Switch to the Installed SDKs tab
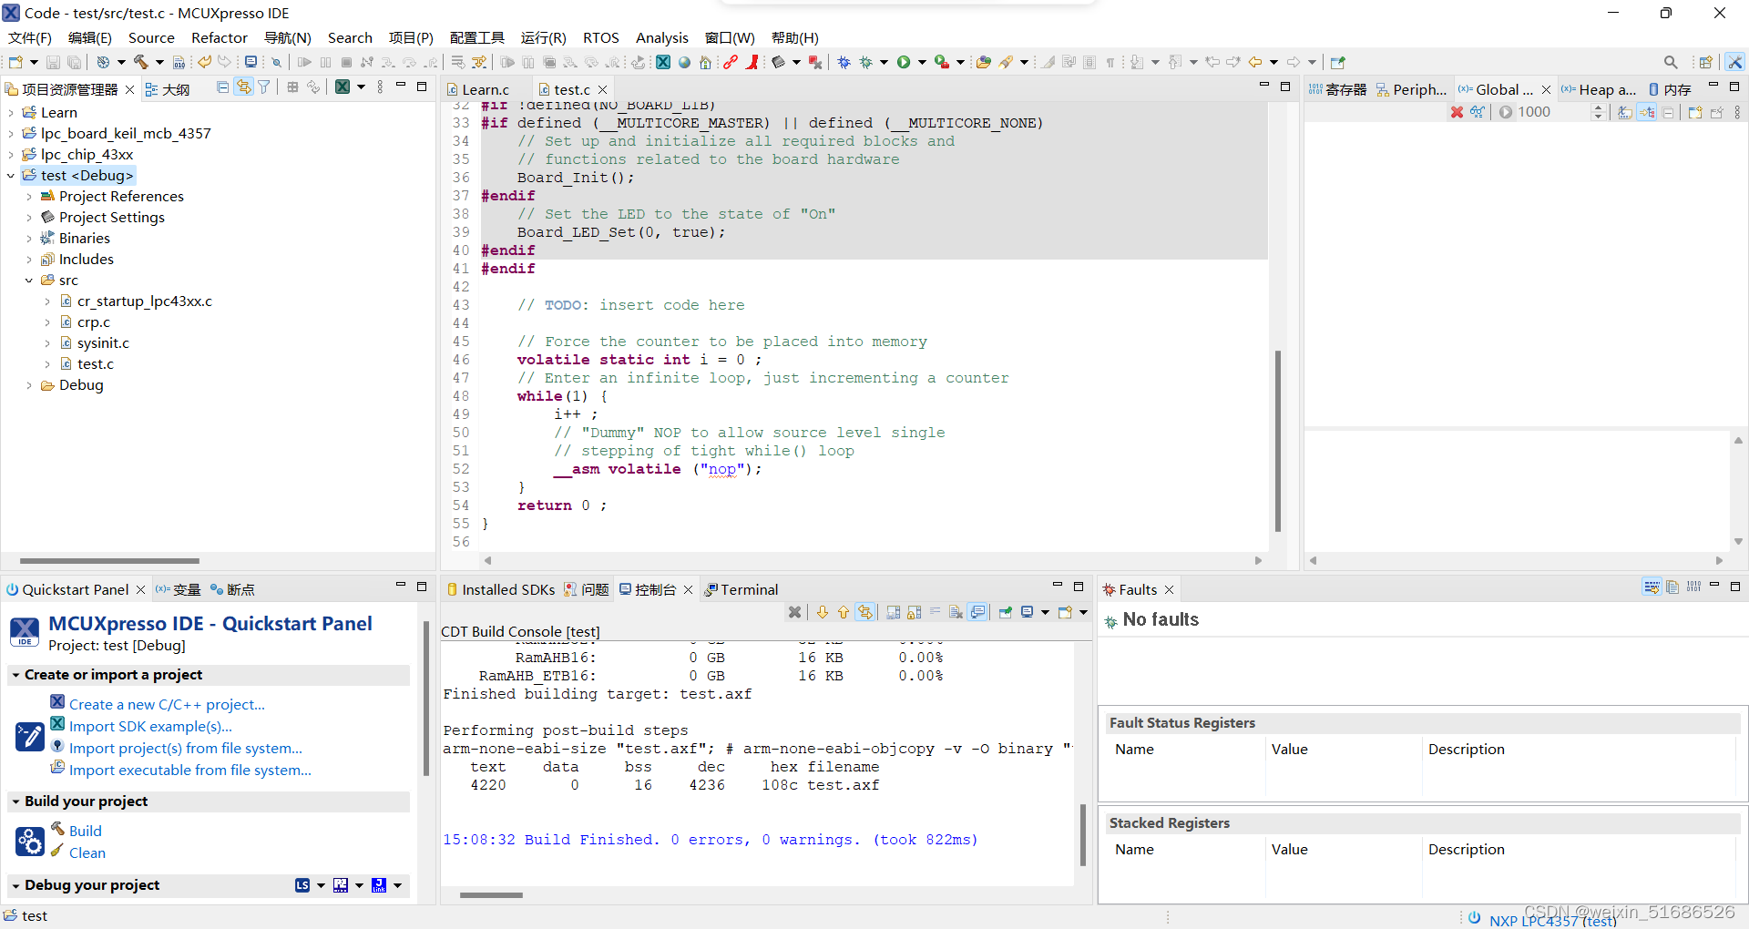 (500, 590)
